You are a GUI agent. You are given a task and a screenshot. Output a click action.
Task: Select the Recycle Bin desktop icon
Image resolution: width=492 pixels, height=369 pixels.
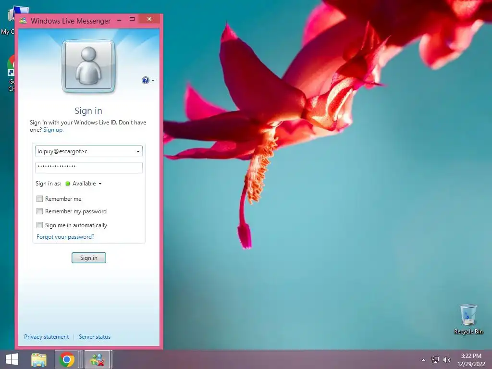click(x=468, y=319)
